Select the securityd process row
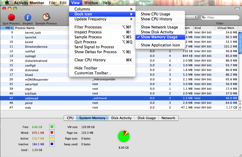 (x=119, y=84)
